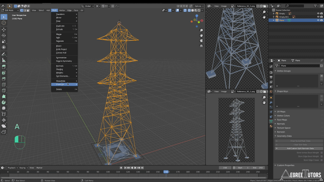Click the Plane mesh name input field
Screen dimensions: 324x182
tap(299, 66)
